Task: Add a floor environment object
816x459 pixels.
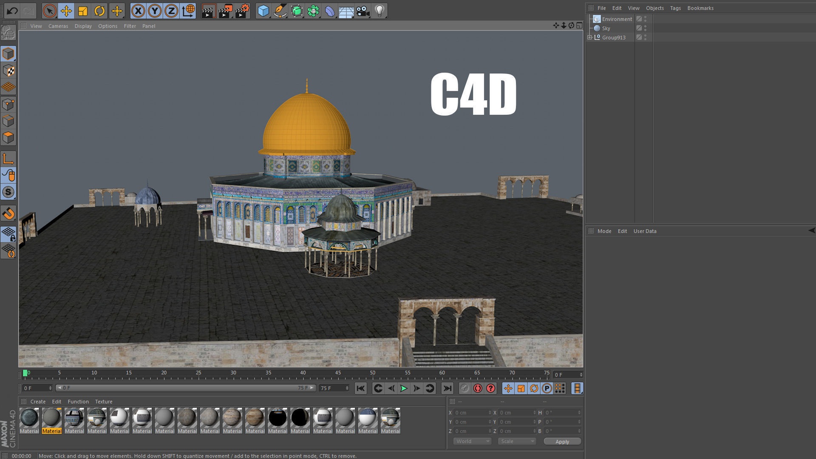Action: (x=346, y=11)
